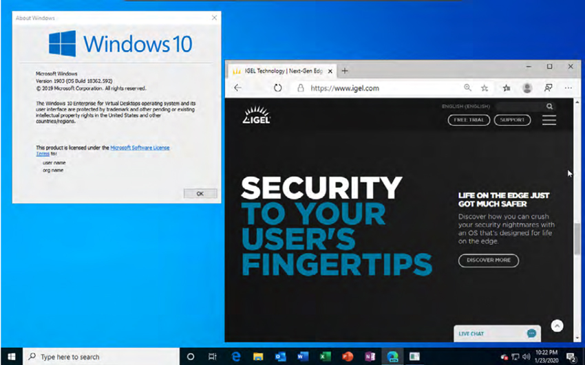The height and width of the screenshot is (365, 585).
Task: Click the browser back arrow
Action: click(x=237, y=88)
